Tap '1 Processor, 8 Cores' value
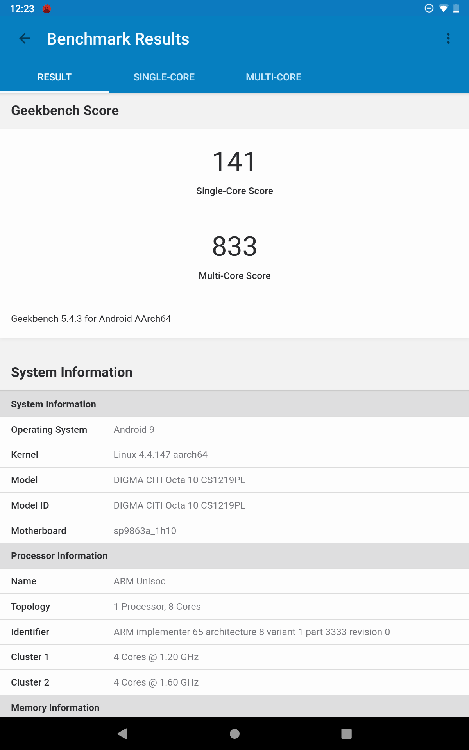Image resolution: width=469 pixels, height=750 pixels. coord(157,607)
